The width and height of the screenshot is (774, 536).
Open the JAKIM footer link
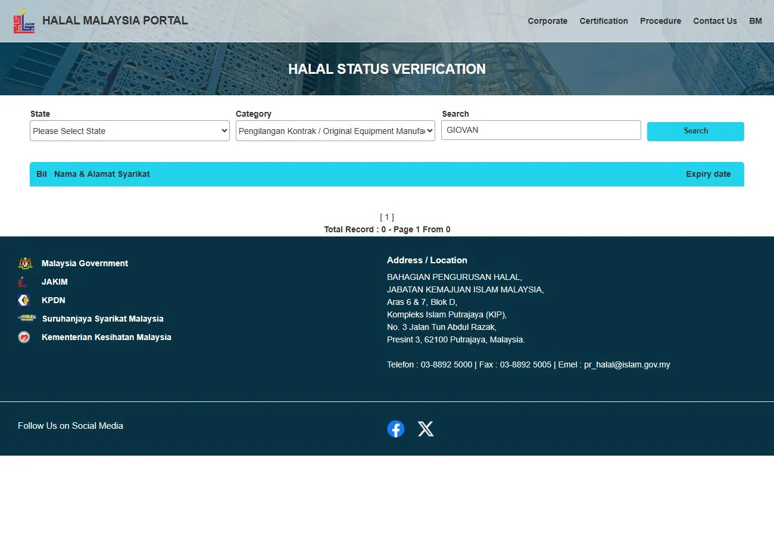55,282
